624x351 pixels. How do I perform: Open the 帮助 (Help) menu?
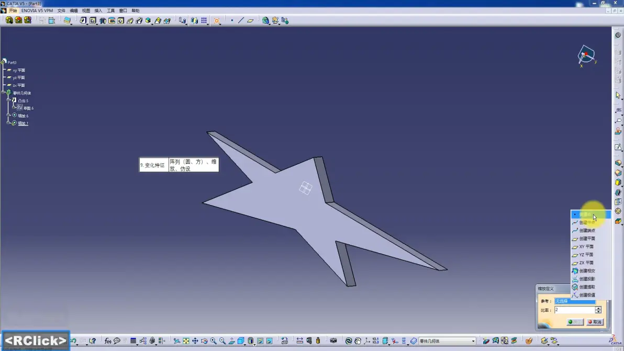(135, 11)
